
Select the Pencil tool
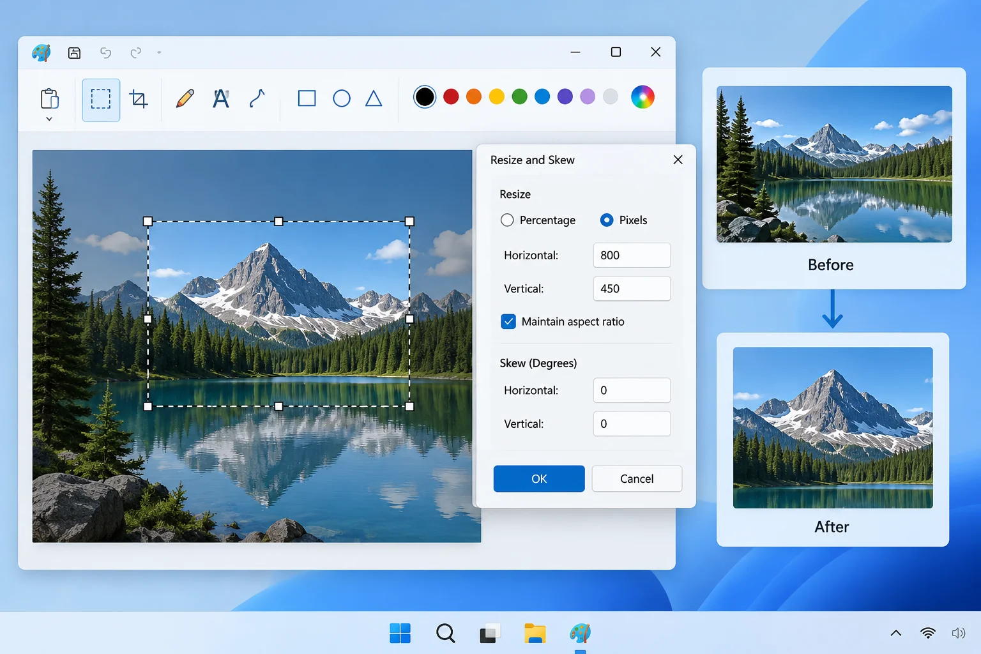tap(185, 98)
